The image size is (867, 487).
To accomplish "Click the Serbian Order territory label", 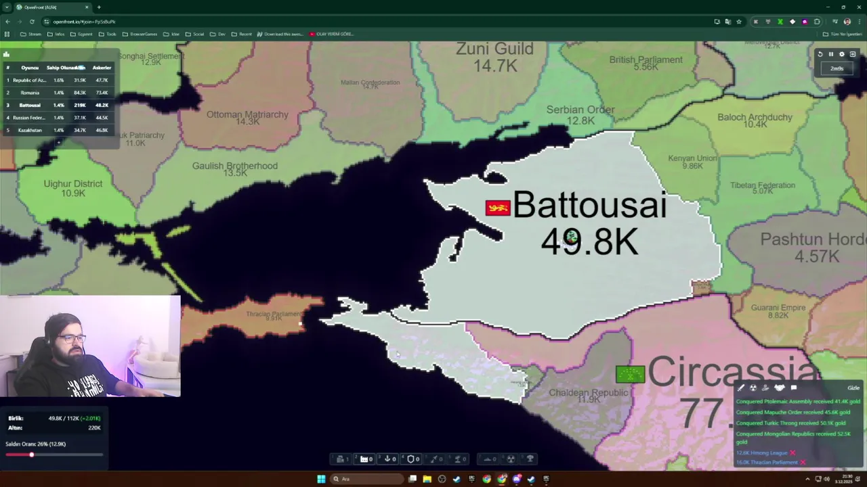I will coord(580,110).
